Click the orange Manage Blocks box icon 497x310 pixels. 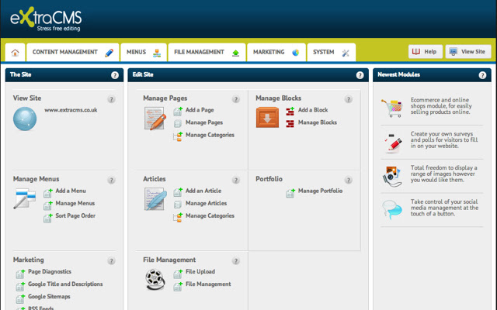coord(267,117)
